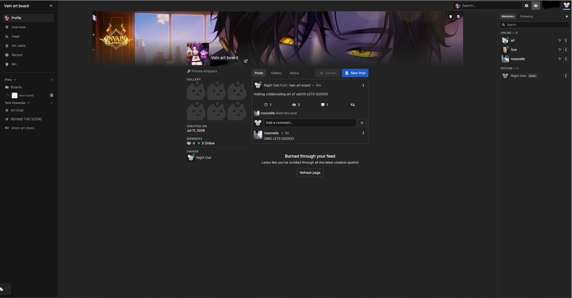The image size is (572, 298).
Task: Open more options for member ari
Action: pyautogui.click(x=566, y=41)
